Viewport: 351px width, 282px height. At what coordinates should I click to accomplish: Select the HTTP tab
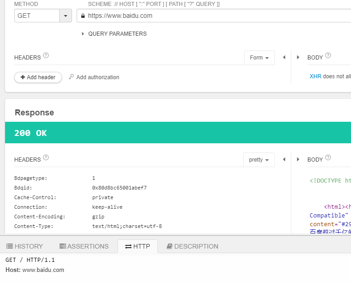137,246
